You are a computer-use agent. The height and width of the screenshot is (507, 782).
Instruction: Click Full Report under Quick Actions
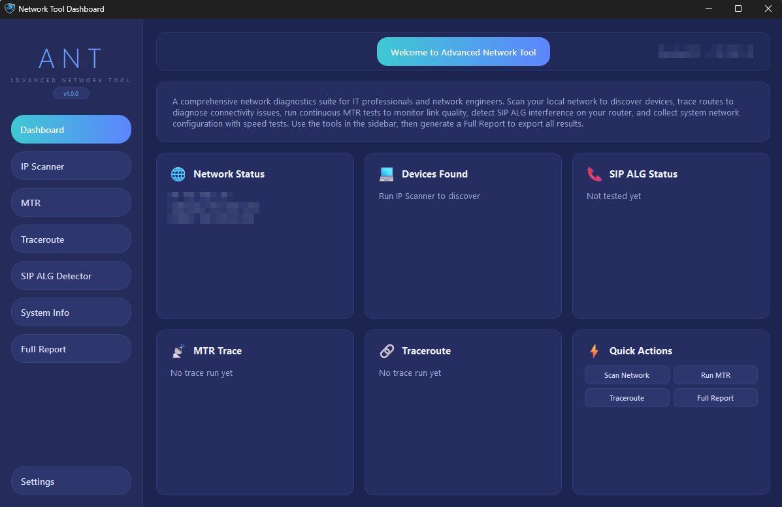(x=715, y=397)
